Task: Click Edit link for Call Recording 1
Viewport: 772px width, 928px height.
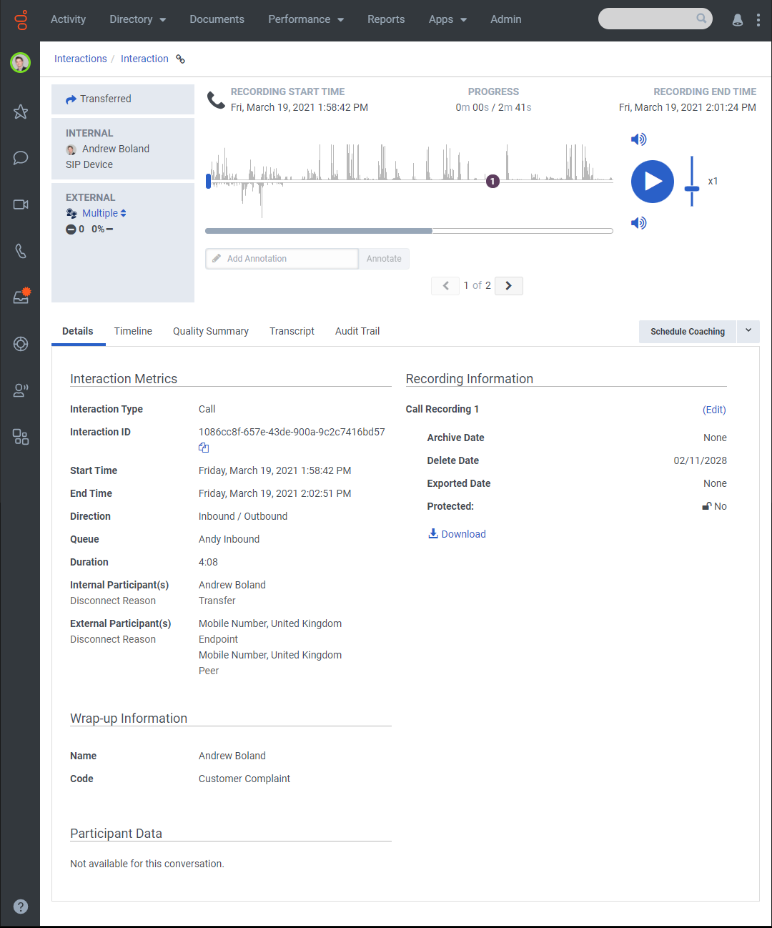Action: tap(714, 410)
